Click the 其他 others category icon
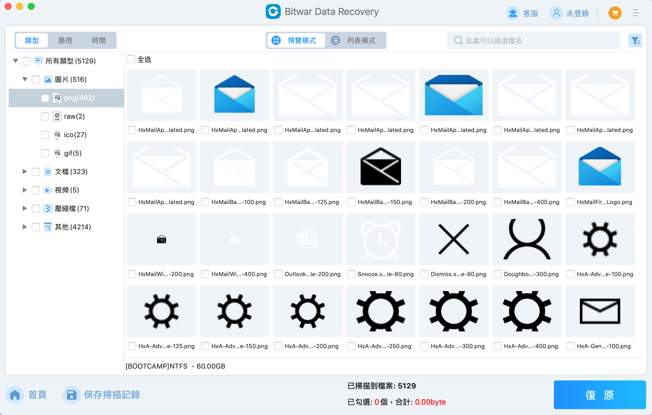652x415 pixels. point(48,227)
